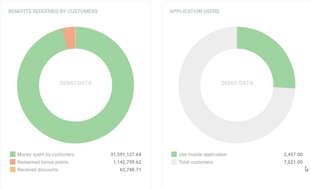
Task: Click the green Money spent by customers swatch
Action: click(x=13, y=154)
